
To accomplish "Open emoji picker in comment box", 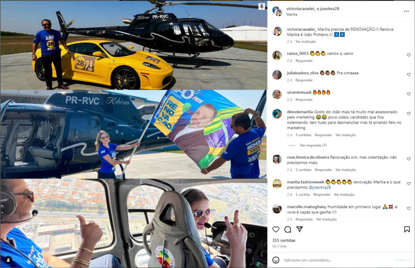I will click(x=276, y=260).
